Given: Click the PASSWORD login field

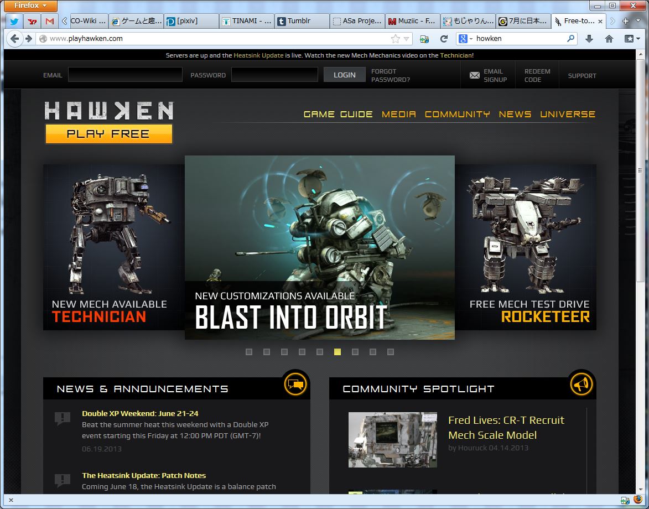Looking at the screenshot, I should pyautogui.click(x=274, y=75).
